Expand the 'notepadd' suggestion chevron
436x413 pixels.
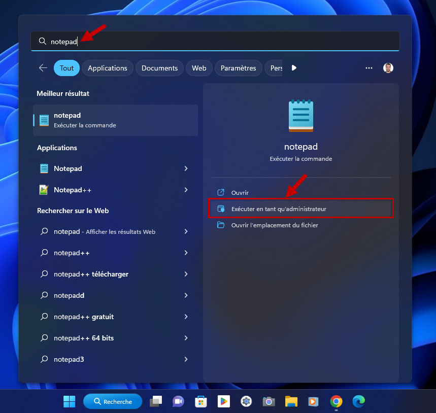pos(186,295)
